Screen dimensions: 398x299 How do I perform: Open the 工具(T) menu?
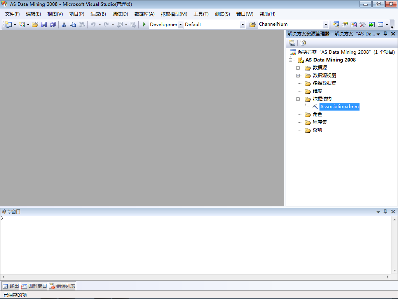pos(201,14)
